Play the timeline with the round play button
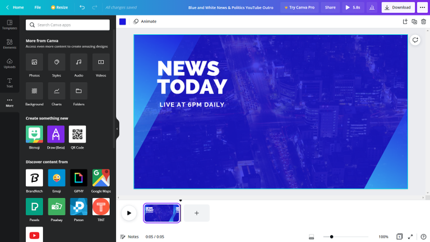Screen dimensions: 430x242 coord(129,213)
